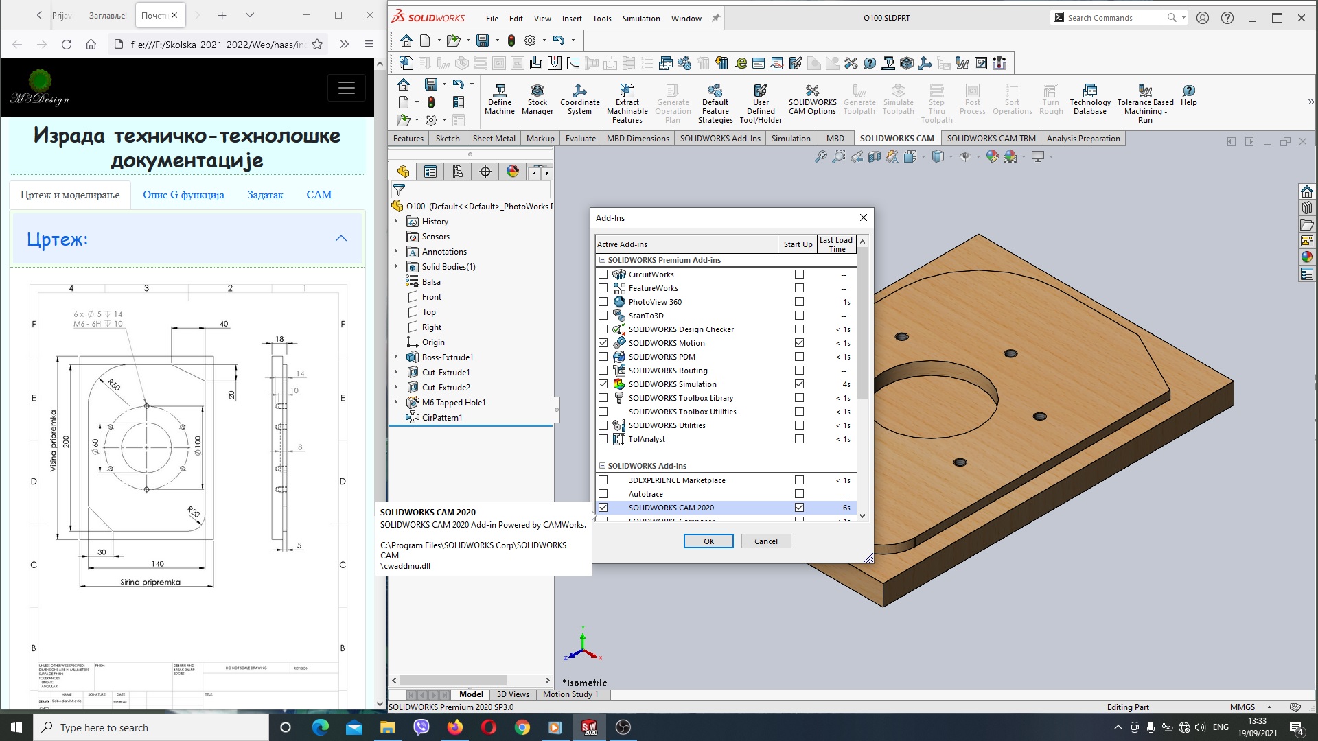Expand Cut-Extrude1 feature
Viewport: 1318px width, 741px height.
coord(396,372)
